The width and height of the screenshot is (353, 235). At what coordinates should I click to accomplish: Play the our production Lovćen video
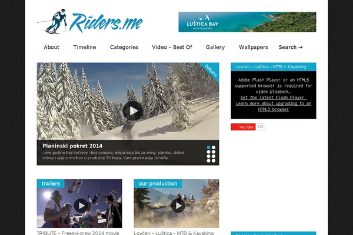[178, 205]
